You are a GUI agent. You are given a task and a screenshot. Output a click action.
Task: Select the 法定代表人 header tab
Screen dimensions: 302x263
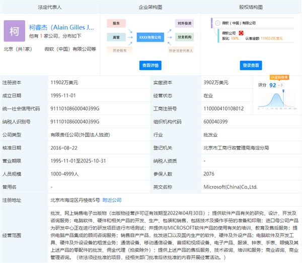point(50,7)
